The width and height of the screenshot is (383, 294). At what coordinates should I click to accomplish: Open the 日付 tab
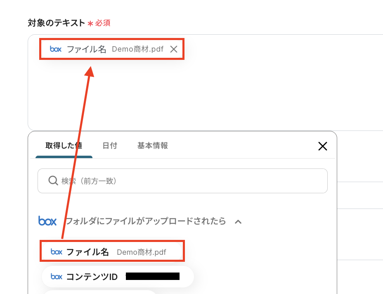110,146
